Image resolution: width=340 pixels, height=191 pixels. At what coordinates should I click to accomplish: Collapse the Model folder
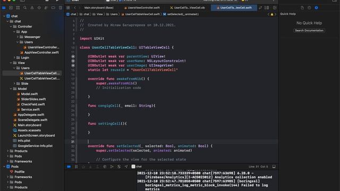pyautogui.click(x=11, y=89)
